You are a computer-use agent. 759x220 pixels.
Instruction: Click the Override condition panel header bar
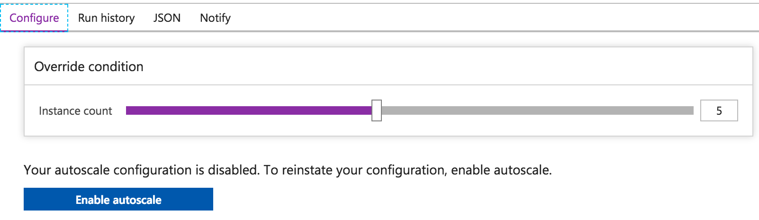click(x=388, y=66)
